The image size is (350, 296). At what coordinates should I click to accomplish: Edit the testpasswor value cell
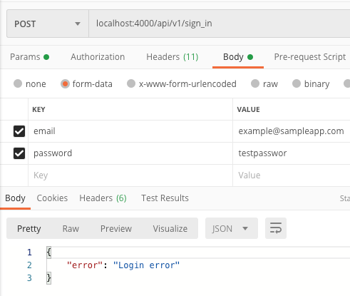(x=292, y=153)
